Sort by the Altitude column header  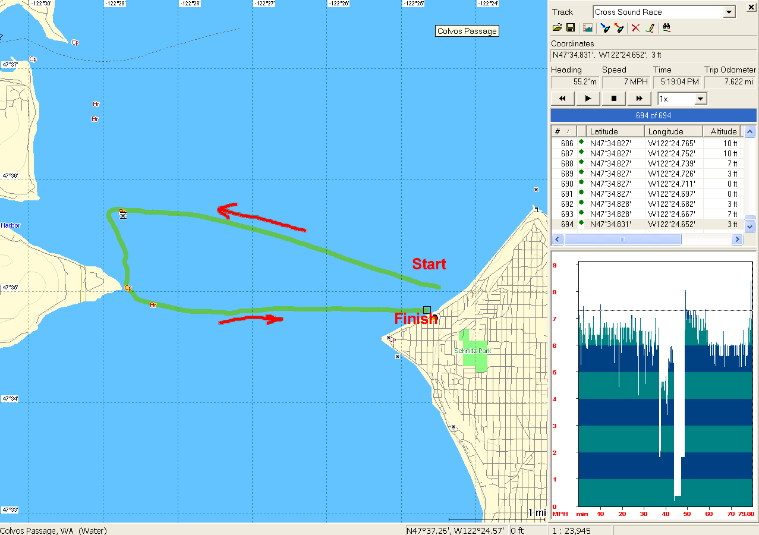[722, 131]
